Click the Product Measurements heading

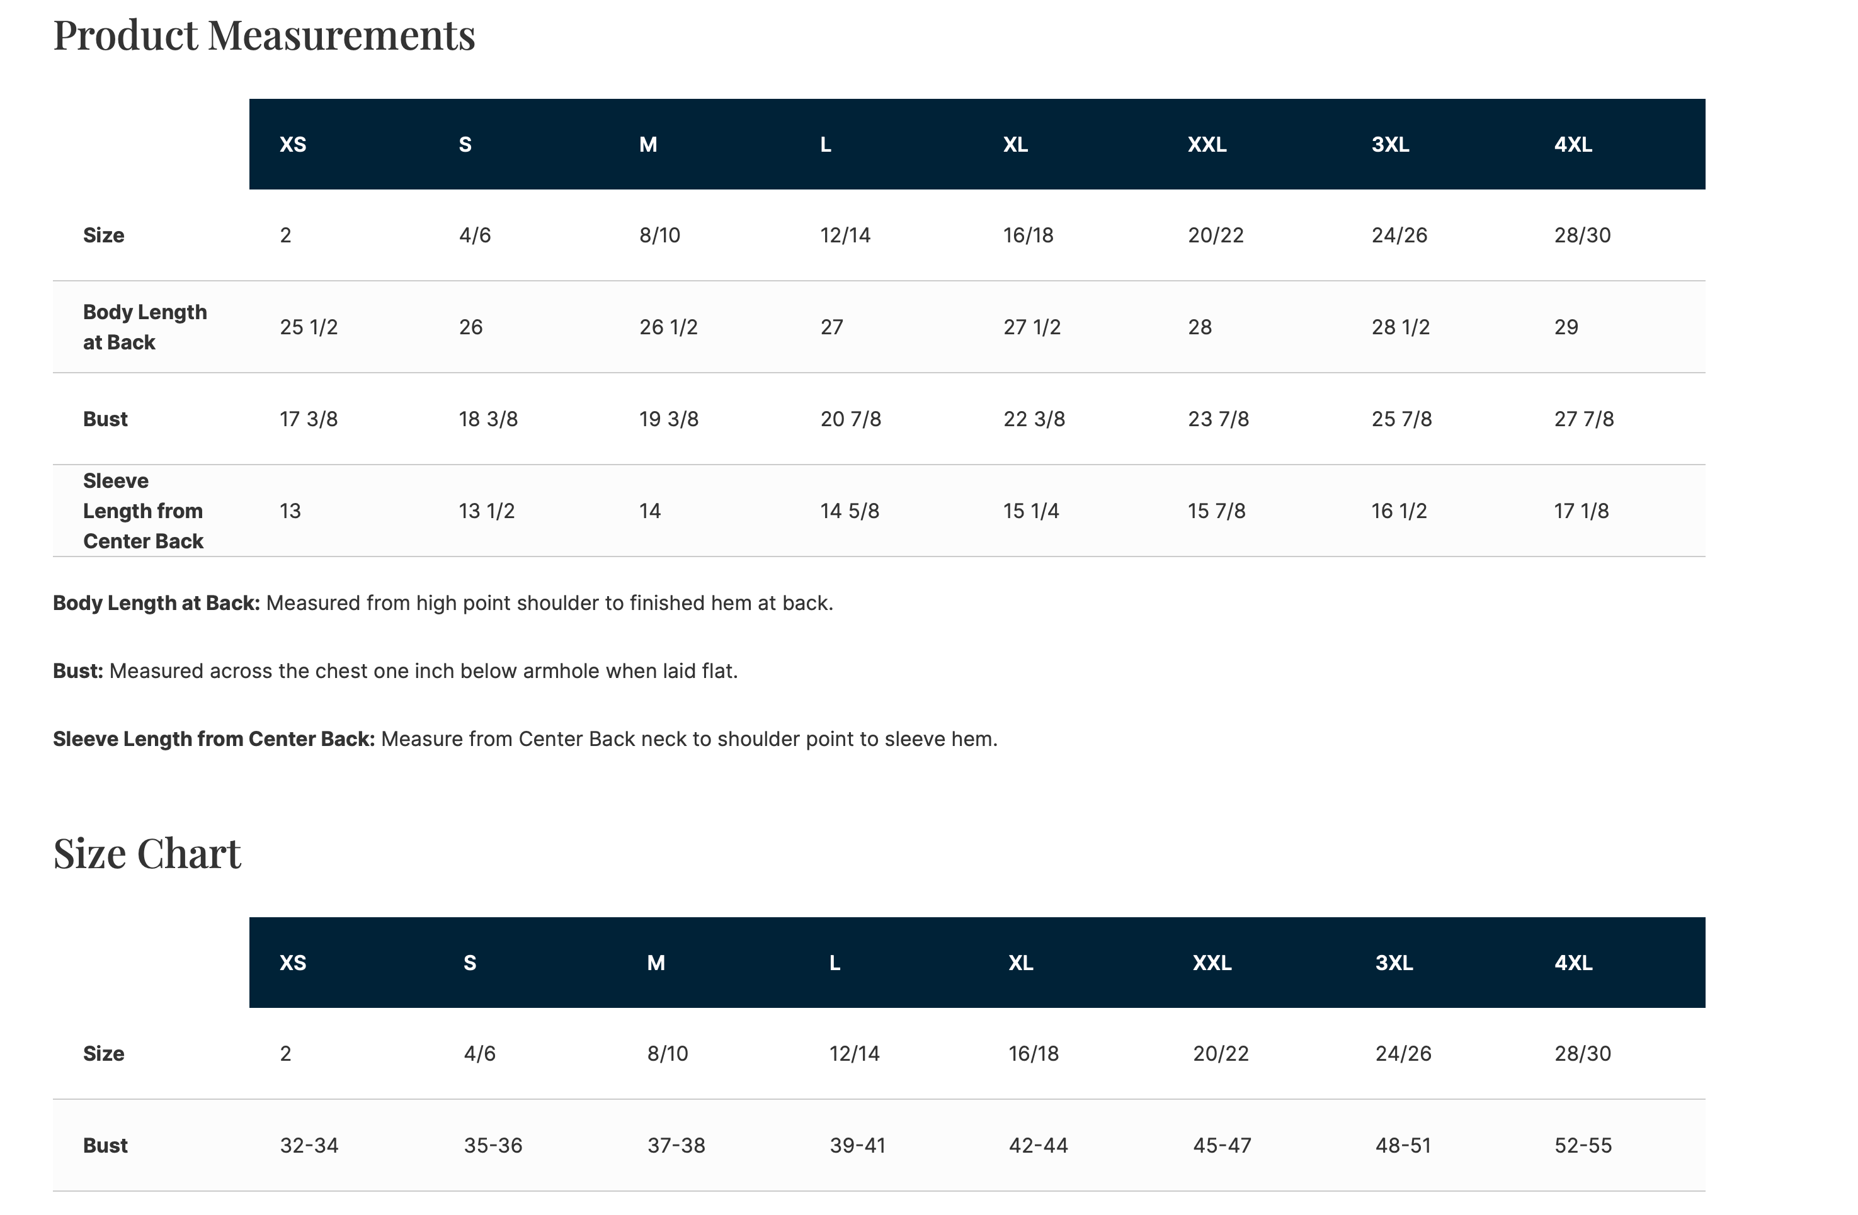point(264,35)
